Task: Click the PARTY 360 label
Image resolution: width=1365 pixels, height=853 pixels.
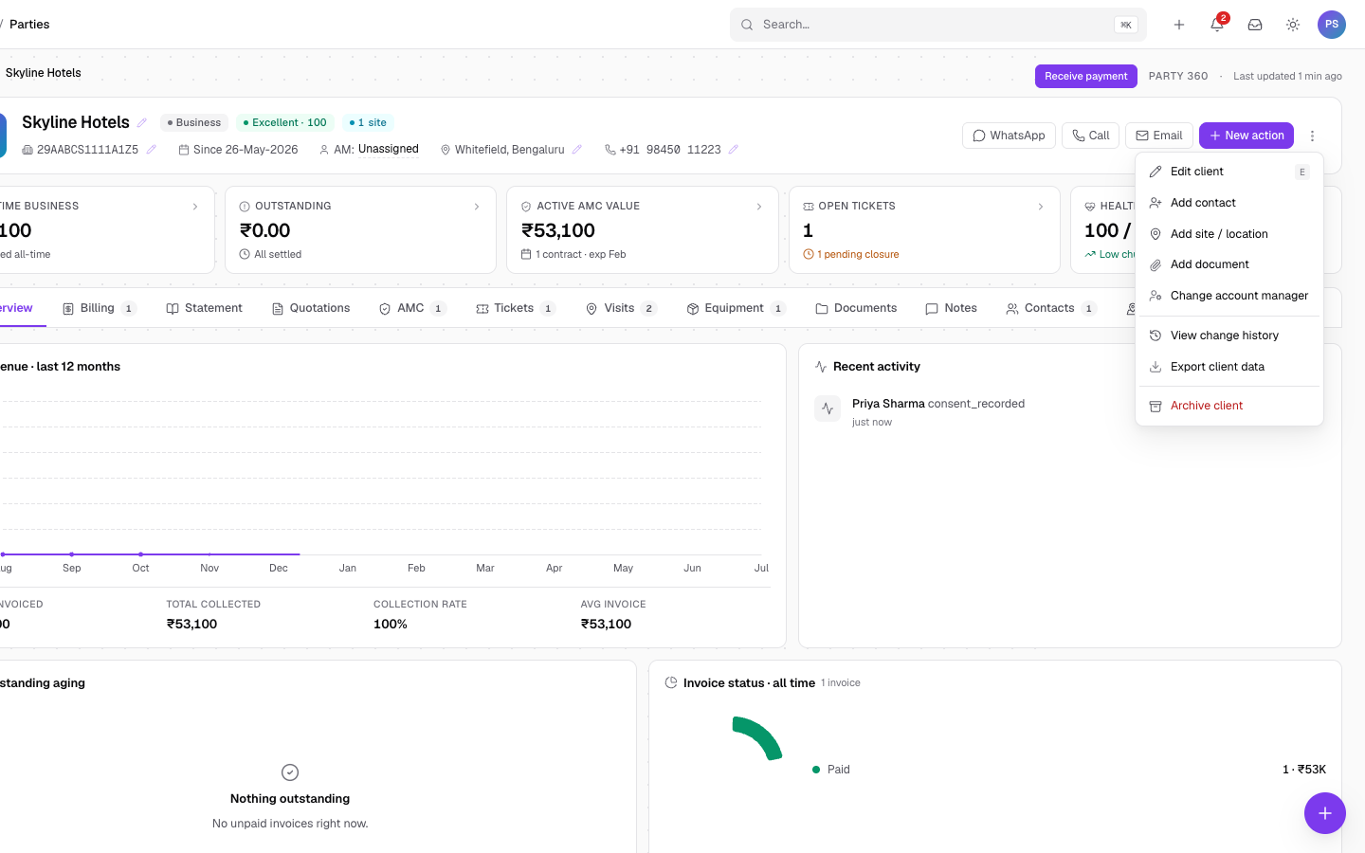Action: 1178,76
